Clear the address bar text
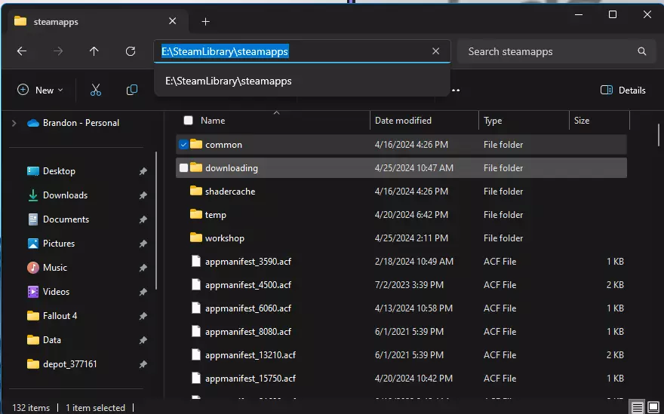 coord(435,51)
